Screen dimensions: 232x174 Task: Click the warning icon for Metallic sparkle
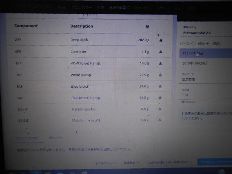[161, 109]
